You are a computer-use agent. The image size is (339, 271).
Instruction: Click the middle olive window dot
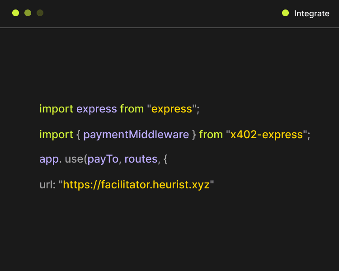coord(28,13)
